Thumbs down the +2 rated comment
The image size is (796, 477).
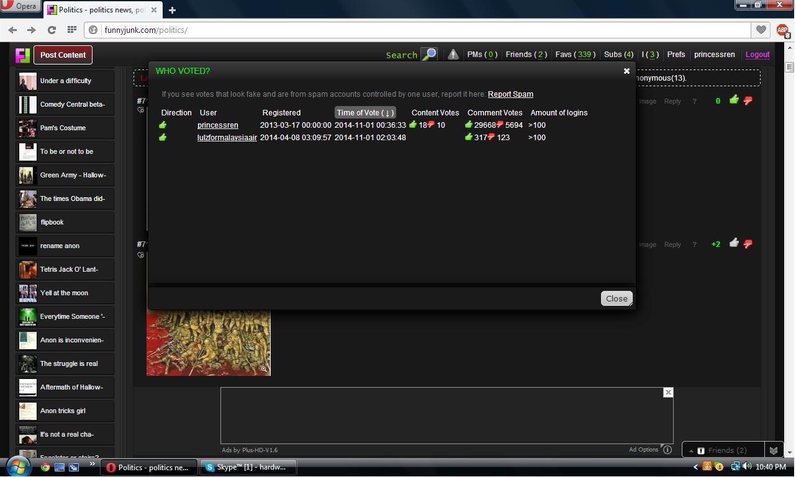(748, 244)
